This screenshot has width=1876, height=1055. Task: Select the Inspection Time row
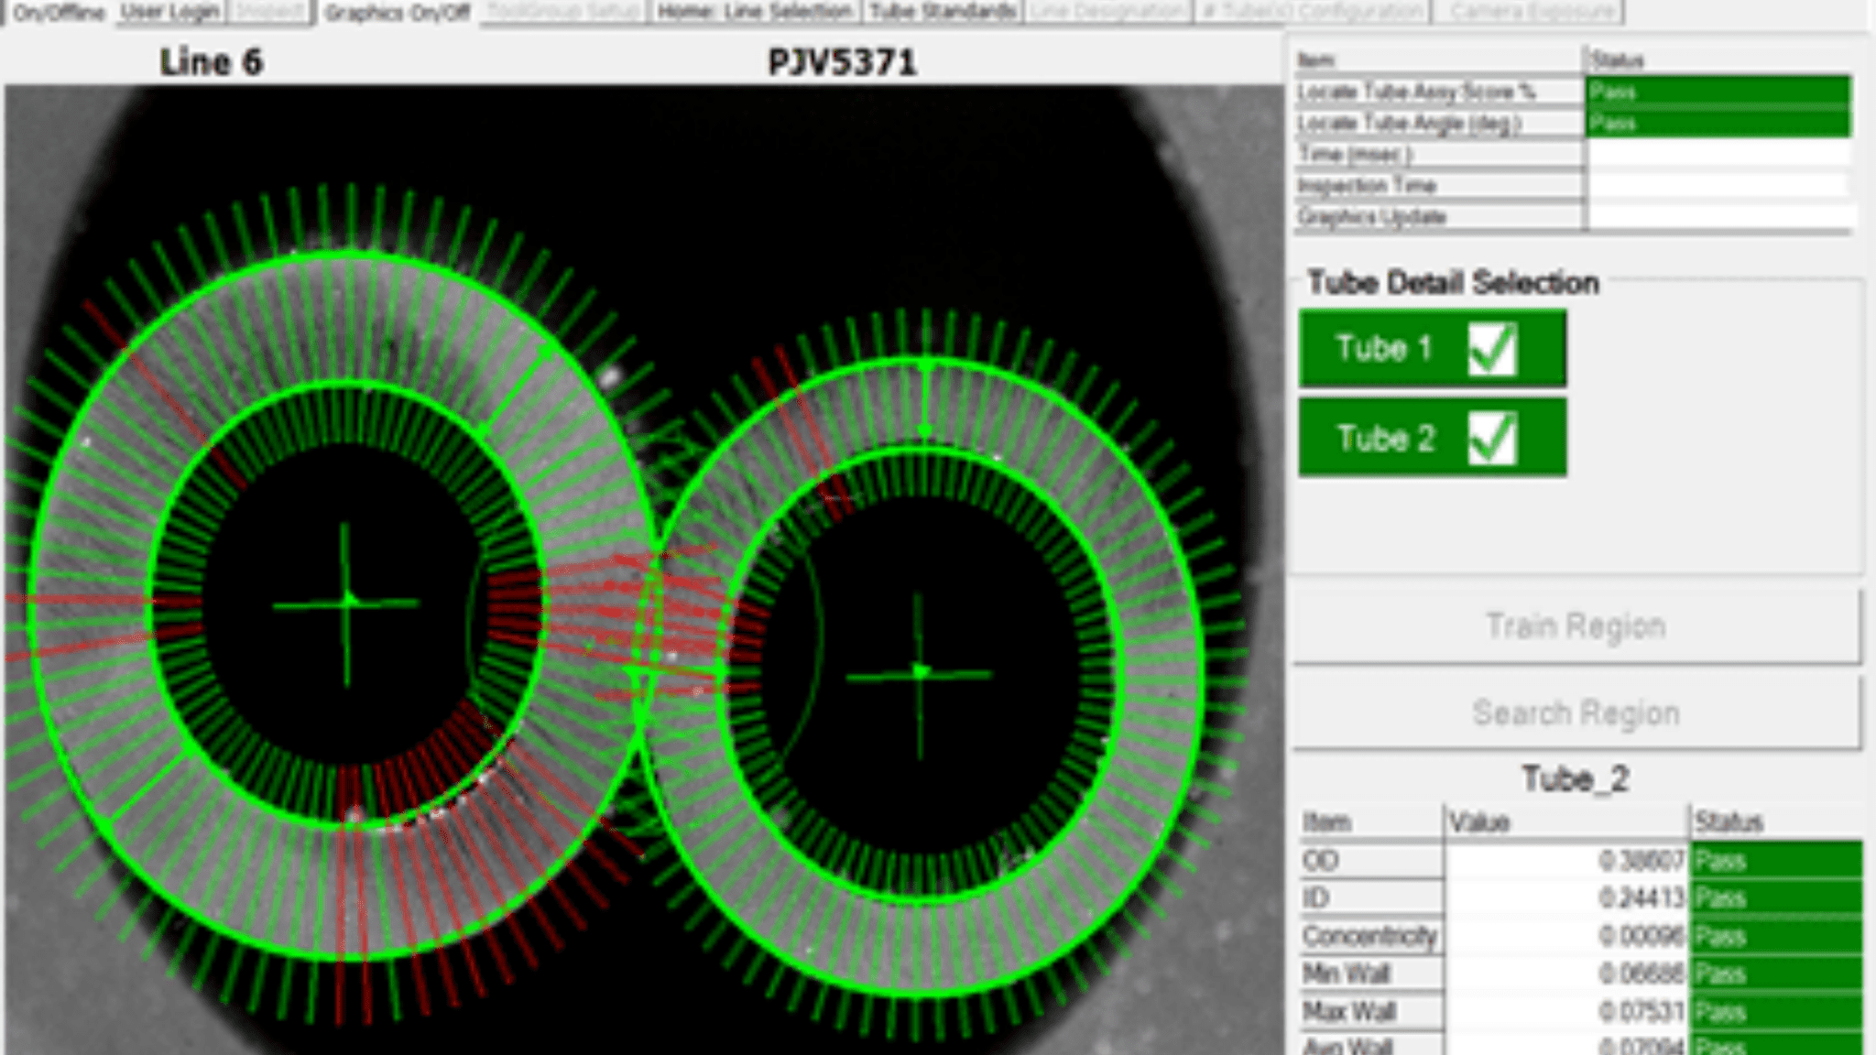coord(1438,185)
